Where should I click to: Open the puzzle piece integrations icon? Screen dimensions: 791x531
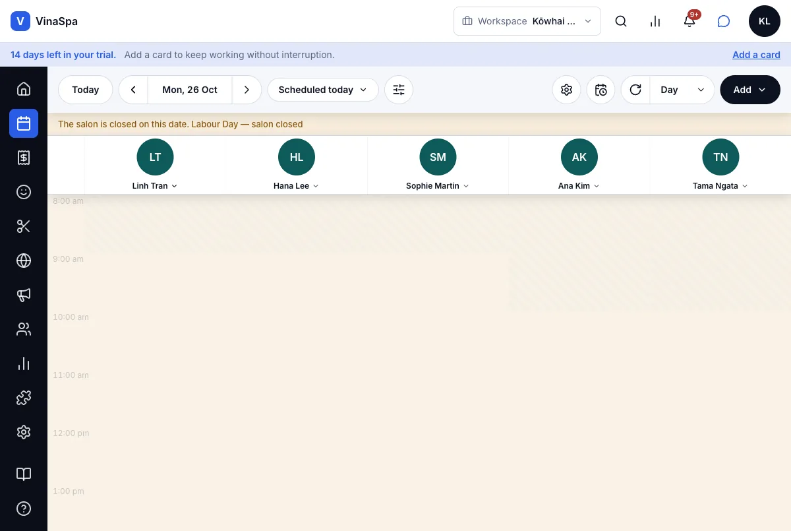pyautogui.click(x=24, y=398)
